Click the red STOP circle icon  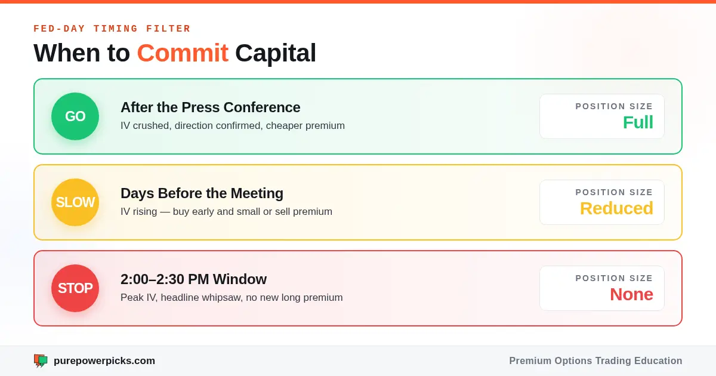click(x=75, y=288)
